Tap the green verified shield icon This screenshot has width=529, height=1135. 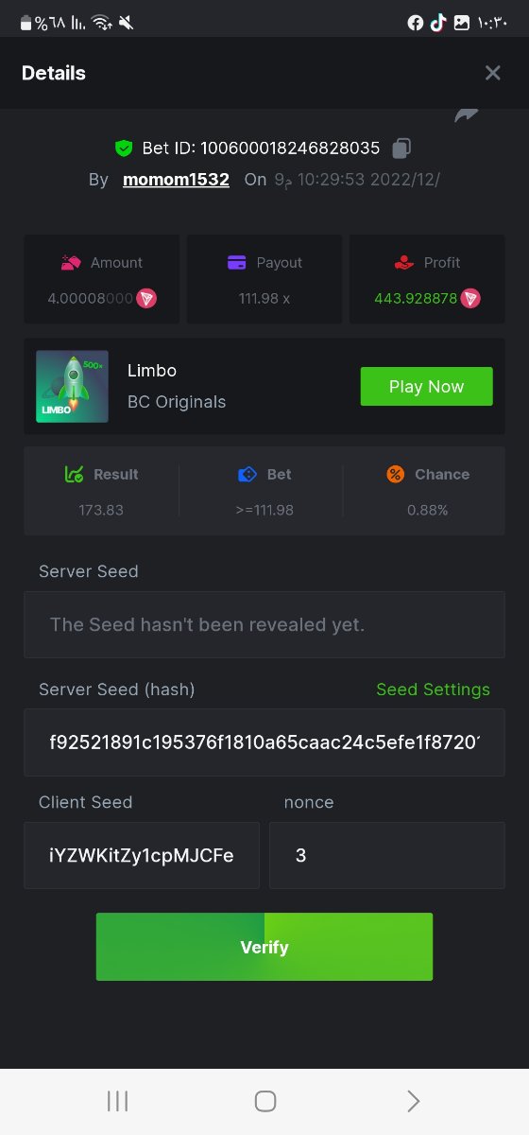click(123, 148)
